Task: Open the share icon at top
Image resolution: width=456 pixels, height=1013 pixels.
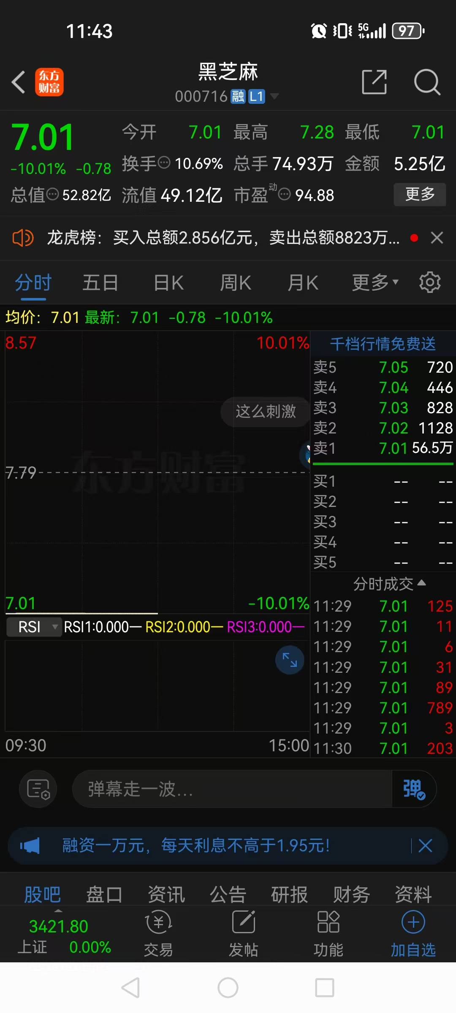Action: (x=375, y=82)
